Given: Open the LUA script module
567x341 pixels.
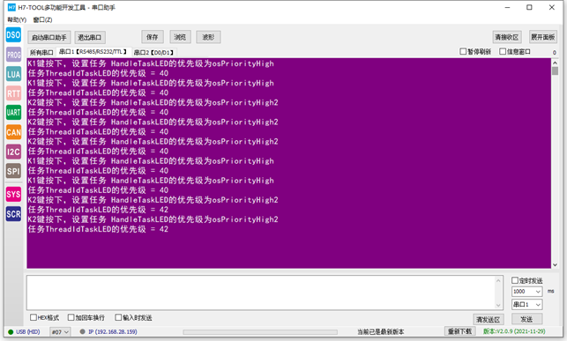Looking at the screenshot, I should pyautogui.click(x=13, y=74).
